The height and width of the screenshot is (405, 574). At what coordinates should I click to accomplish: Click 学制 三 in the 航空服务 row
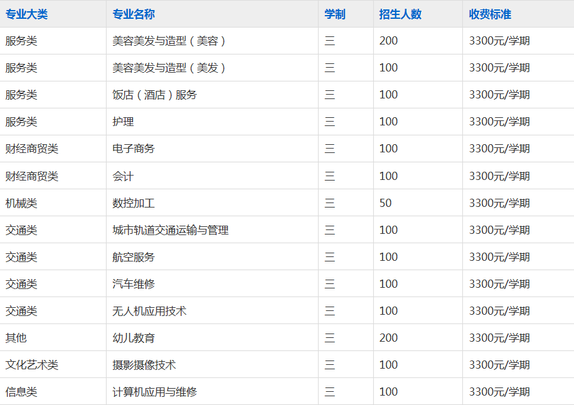coord(330,257)
